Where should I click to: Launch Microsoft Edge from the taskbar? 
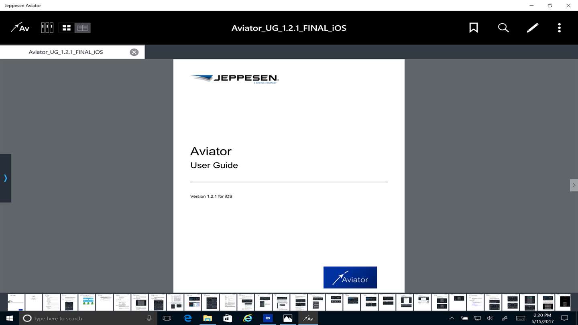coord(187,318)
